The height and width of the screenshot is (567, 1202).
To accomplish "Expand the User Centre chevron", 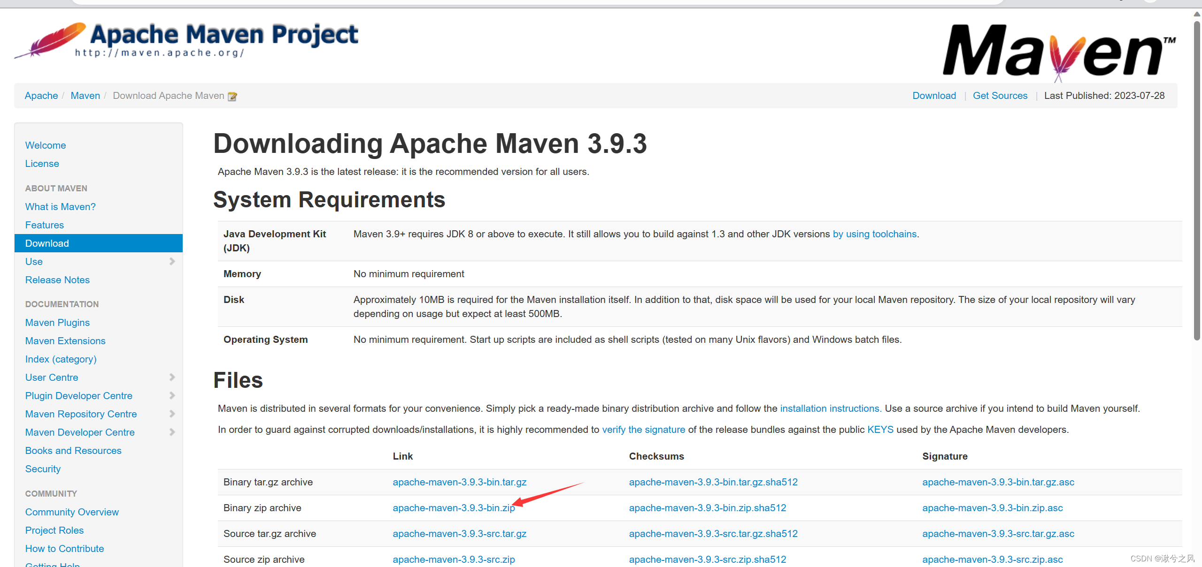I will (172, 378).
